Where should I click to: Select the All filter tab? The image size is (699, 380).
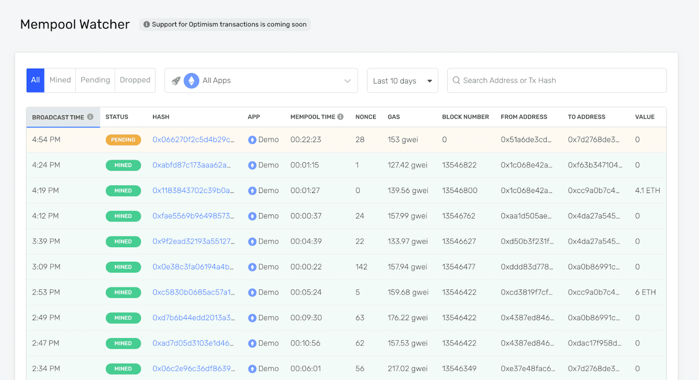click(x=35, y=80)
